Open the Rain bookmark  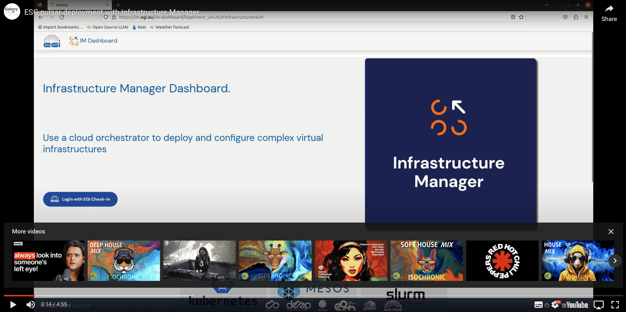click(139, 27)
